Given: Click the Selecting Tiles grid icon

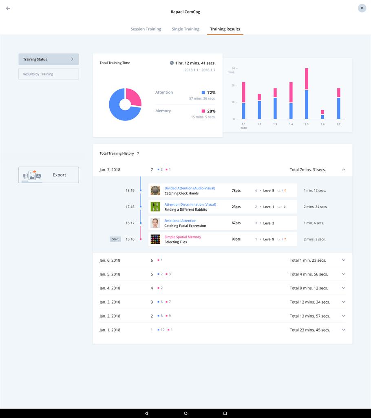Looking at the screenshot, I should click(155, 239).
